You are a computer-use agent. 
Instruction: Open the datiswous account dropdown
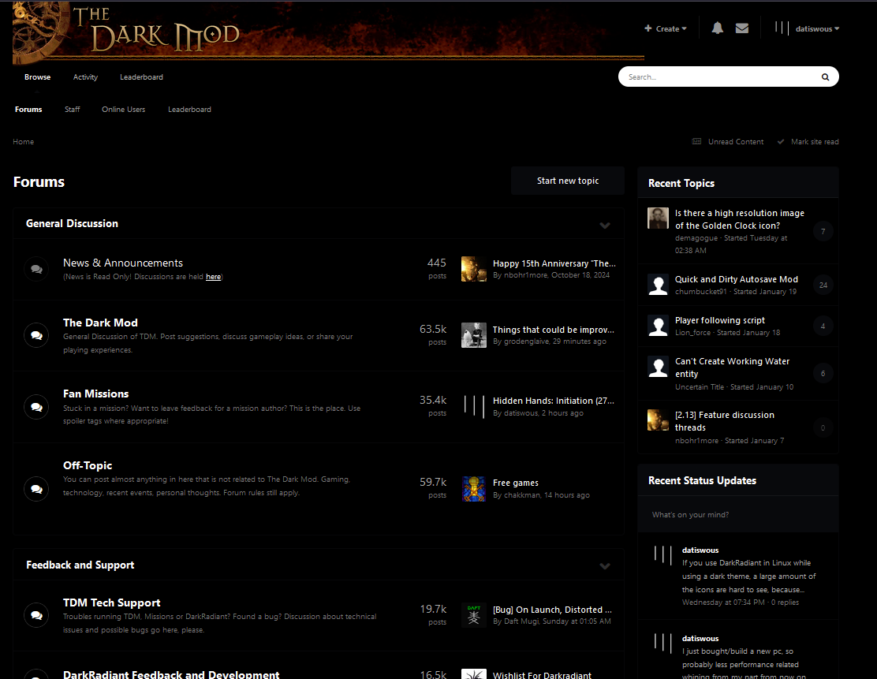click(x=817, y=28)
